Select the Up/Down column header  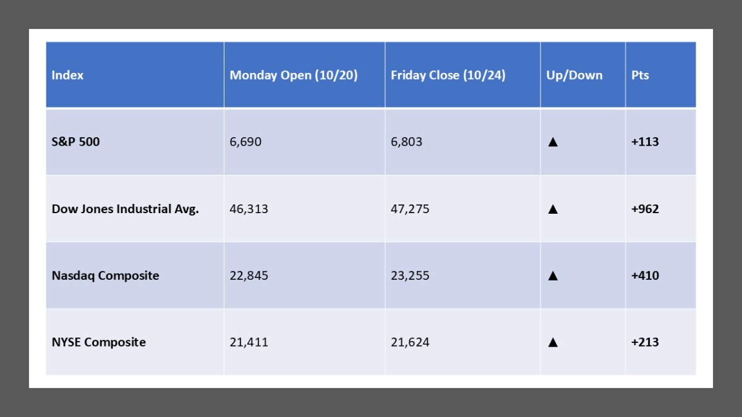[574, 75]
